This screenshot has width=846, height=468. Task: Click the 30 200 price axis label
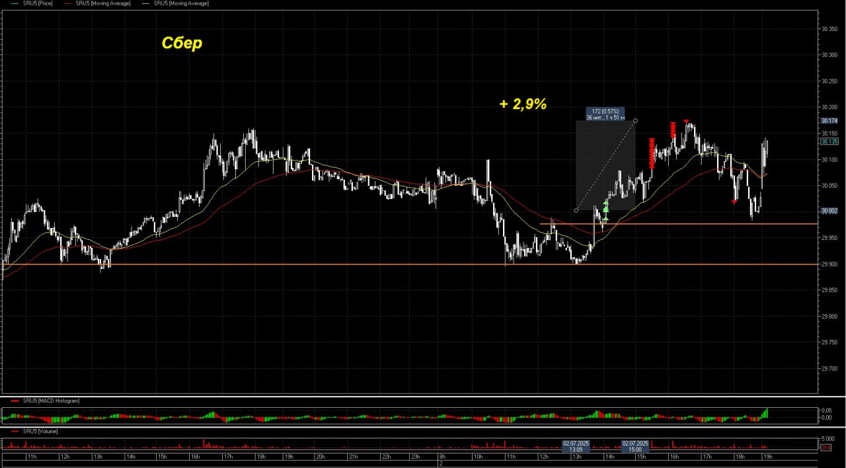[830, 107]
